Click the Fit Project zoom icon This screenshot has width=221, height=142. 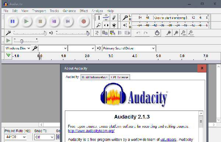[x=191, y=33]
